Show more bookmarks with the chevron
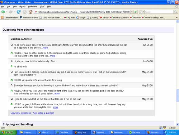Viewport: 179px width, 135px height. [x=177, y=17]
